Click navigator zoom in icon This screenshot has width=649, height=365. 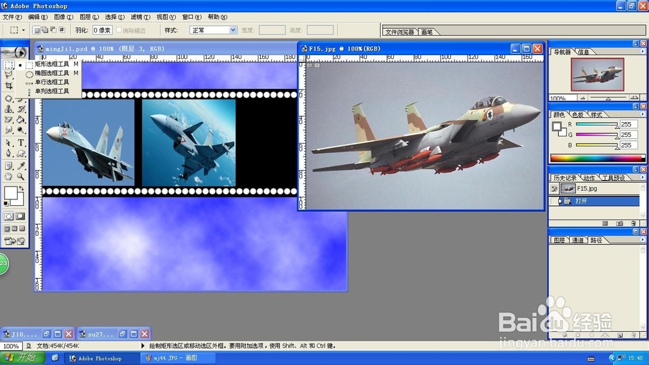click(634, 98)
